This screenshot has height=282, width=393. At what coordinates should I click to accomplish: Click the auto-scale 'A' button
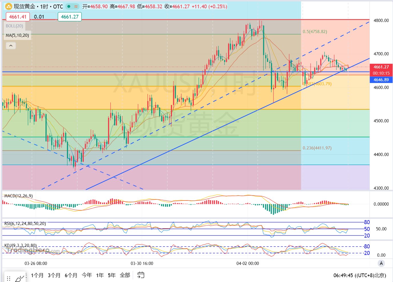tap(381, 263)
